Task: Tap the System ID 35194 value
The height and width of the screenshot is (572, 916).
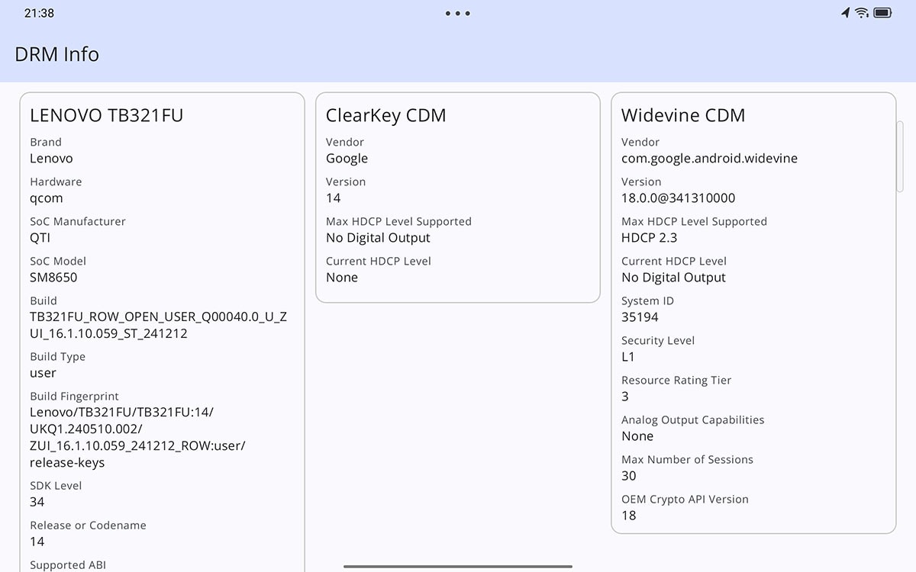Action: click(x=640, y=317)
